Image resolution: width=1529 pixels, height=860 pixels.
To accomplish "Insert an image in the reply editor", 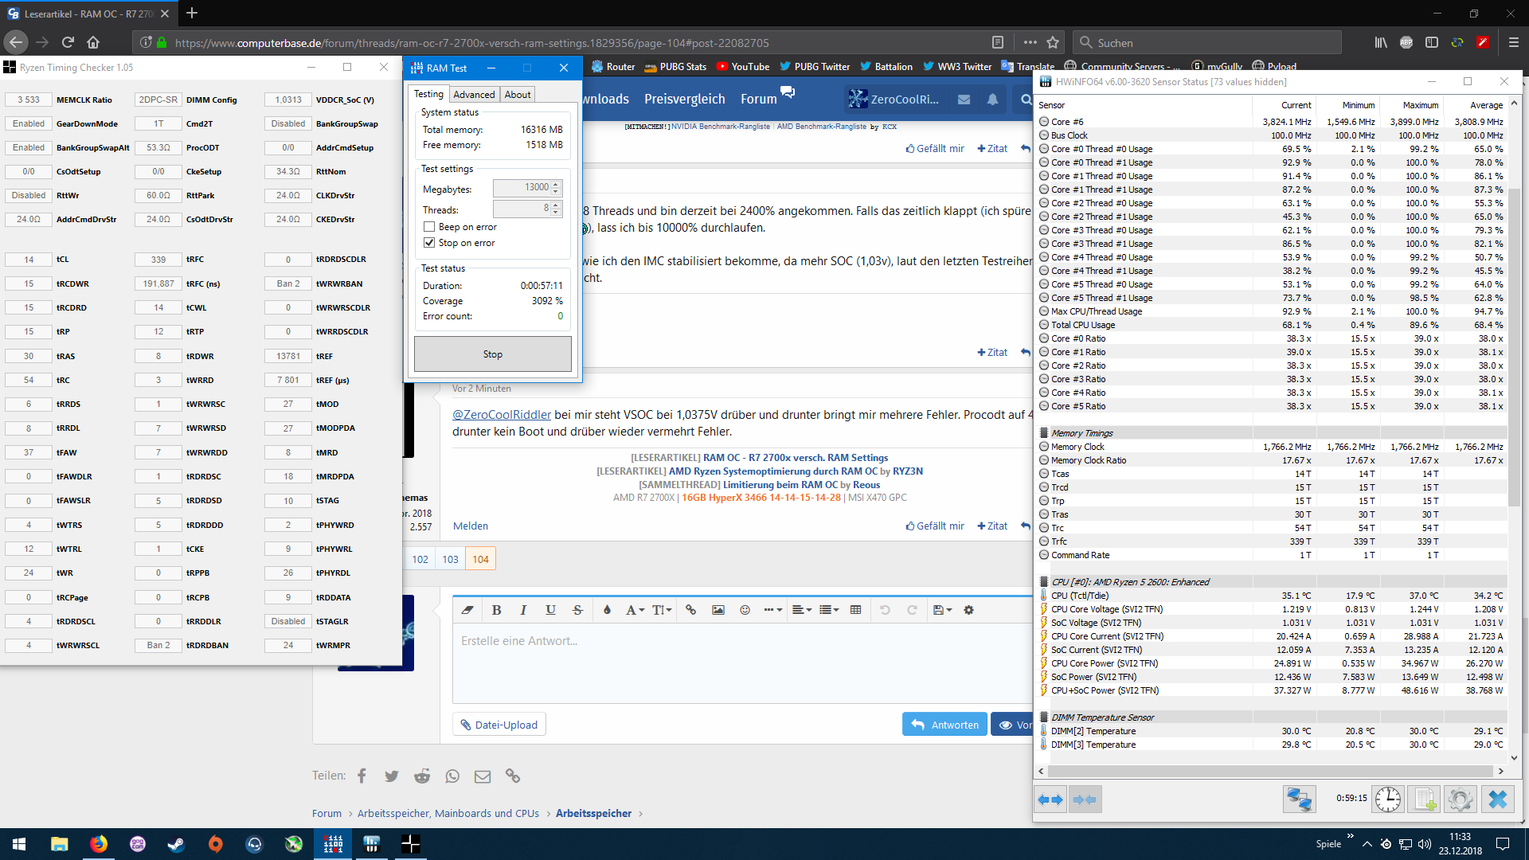I will coord(718,610).
